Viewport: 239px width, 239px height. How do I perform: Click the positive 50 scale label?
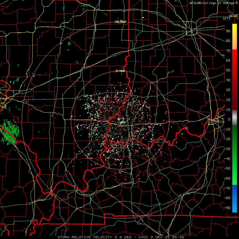pyautogui.click(x=228, y=70)
